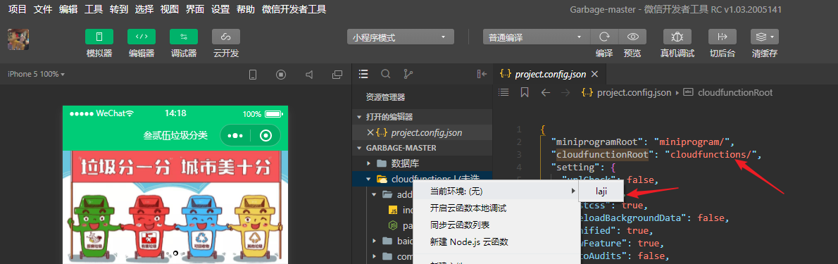Viewport: 838px width, 264px height.
Task: Click the user avatar in toolbar
Action: click(18, 39)
